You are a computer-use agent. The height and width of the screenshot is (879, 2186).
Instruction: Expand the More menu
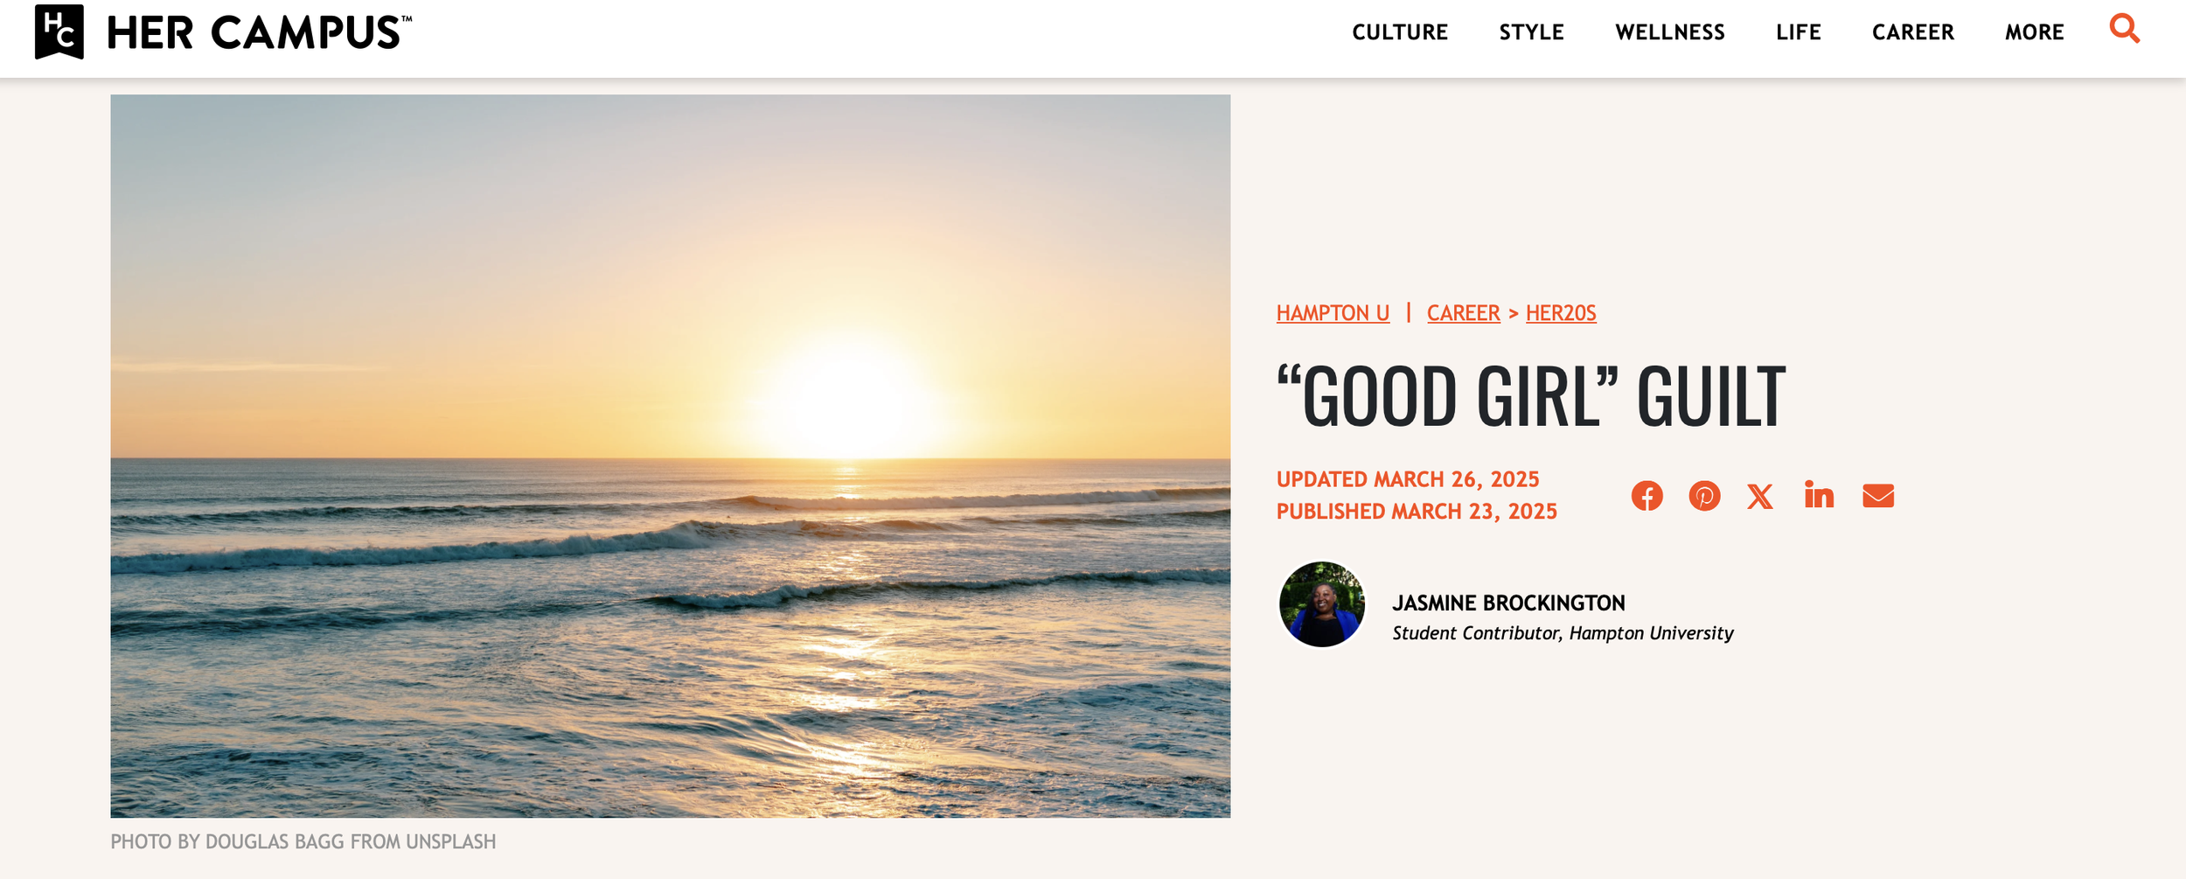tap(2035, 32)
